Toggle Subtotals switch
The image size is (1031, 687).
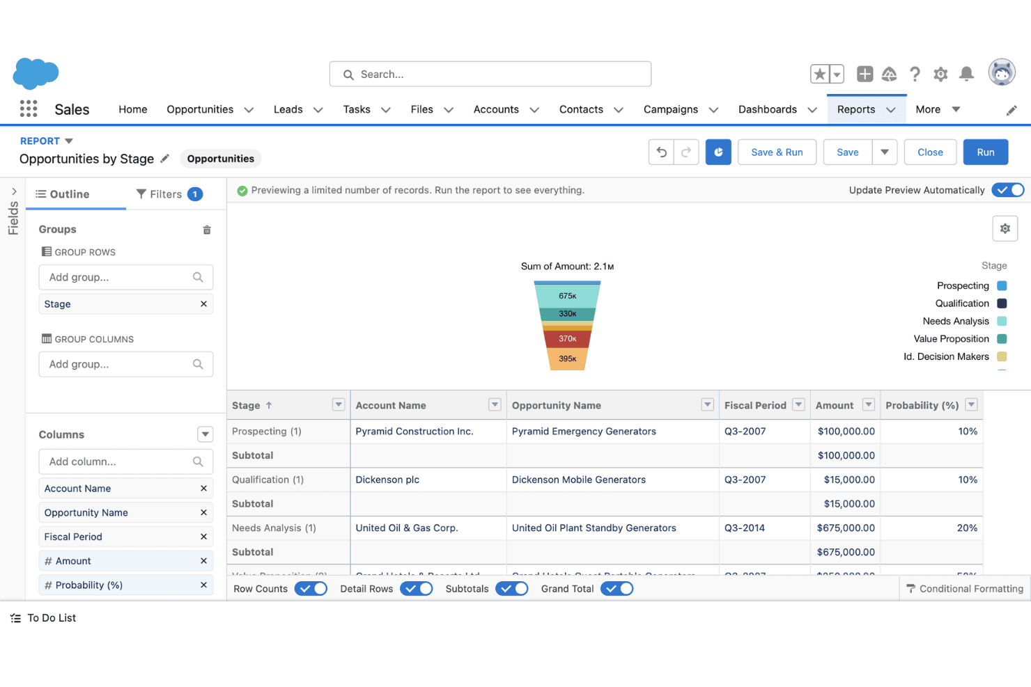click(512, 589)
